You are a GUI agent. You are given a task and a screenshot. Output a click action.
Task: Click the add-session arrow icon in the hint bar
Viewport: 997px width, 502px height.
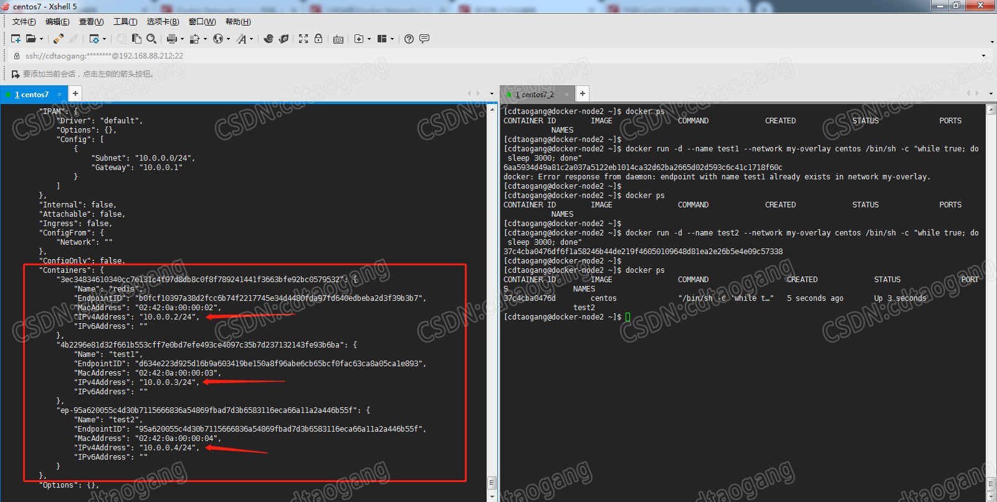coord(16,74)
